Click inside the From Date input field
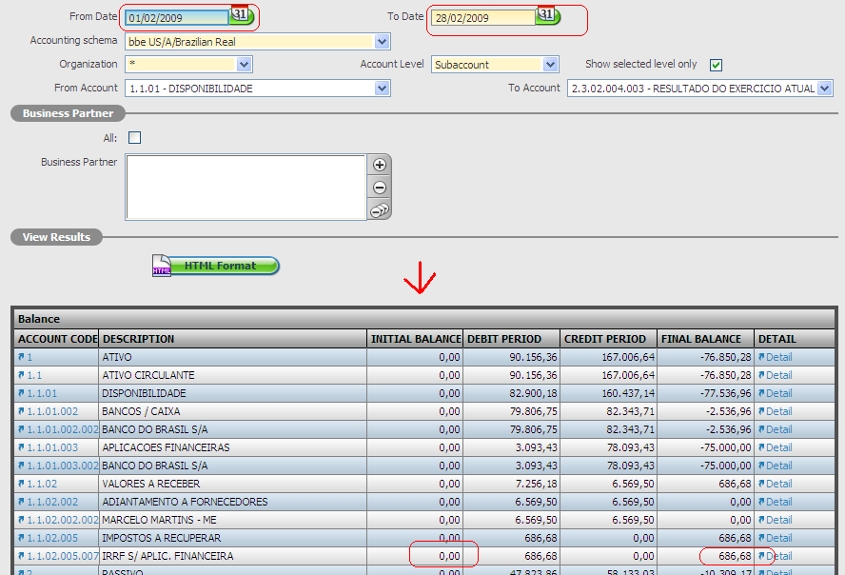 click(176, 17)
